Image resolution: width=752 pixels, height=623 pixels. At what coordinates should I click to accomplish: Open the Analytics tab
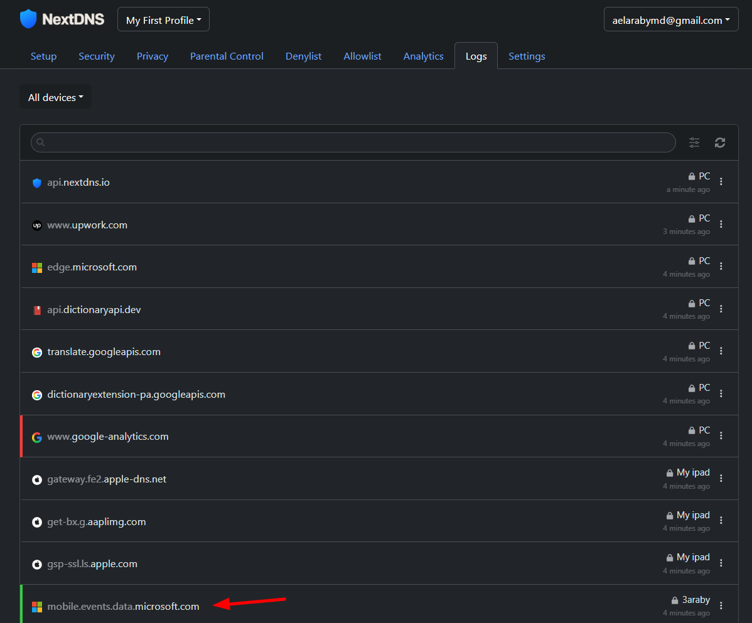[x=423, y=56]
